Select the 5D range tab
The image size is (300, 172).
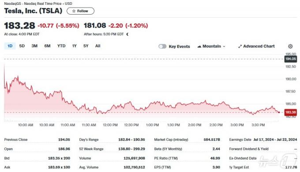22,46
